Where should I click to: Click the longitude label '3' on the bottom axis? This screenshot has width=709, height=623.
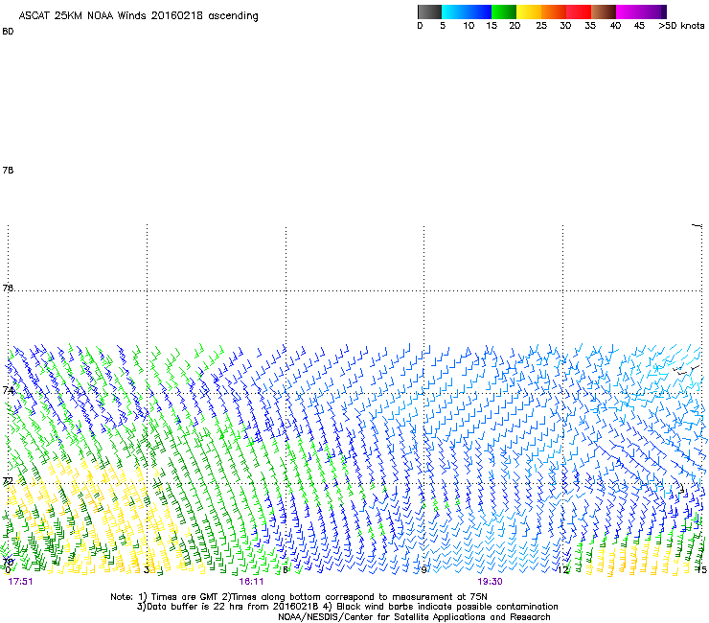coord(147,569)
